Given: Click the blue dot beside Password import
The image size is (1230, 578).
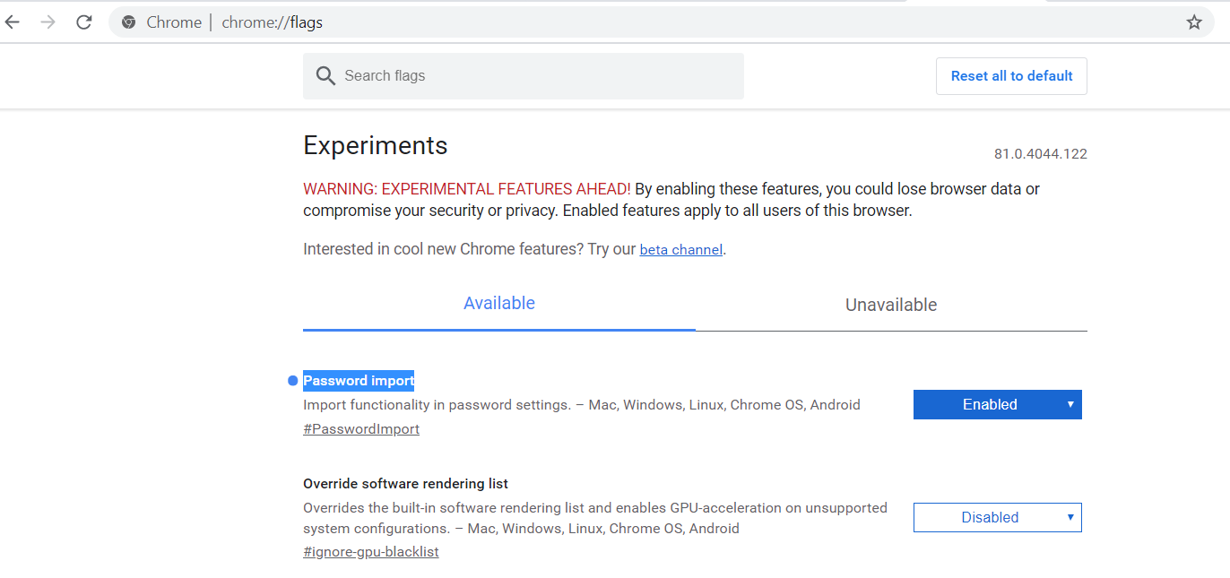Looking at the screenshot, I should click(292, 381).
